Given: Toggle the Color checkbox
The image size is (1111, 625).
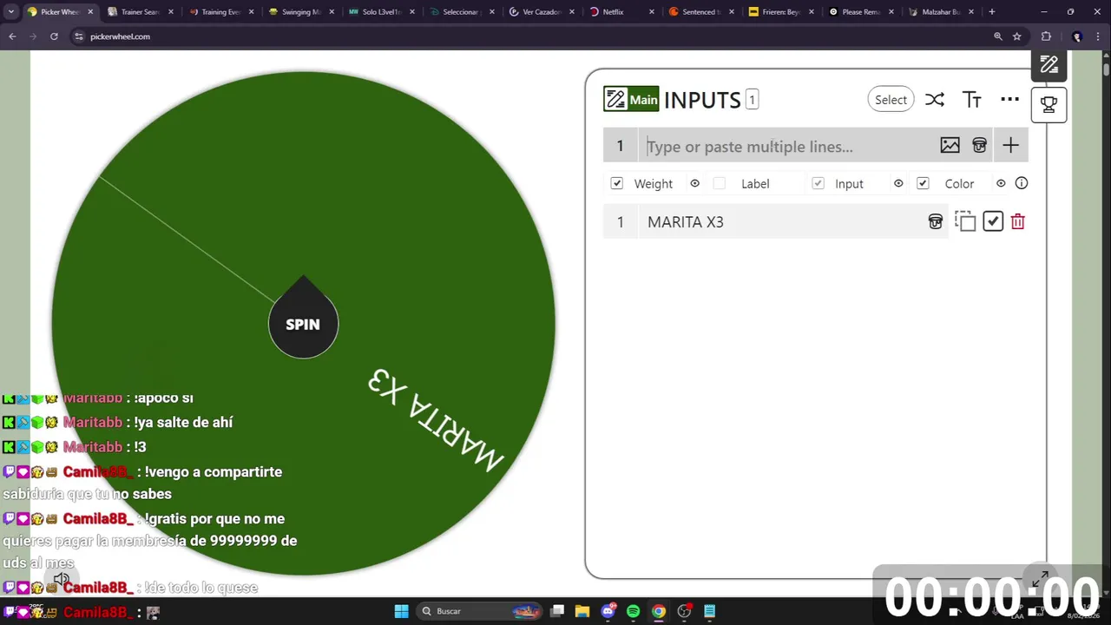Looking at the screenshot, I should coord(923,183).
